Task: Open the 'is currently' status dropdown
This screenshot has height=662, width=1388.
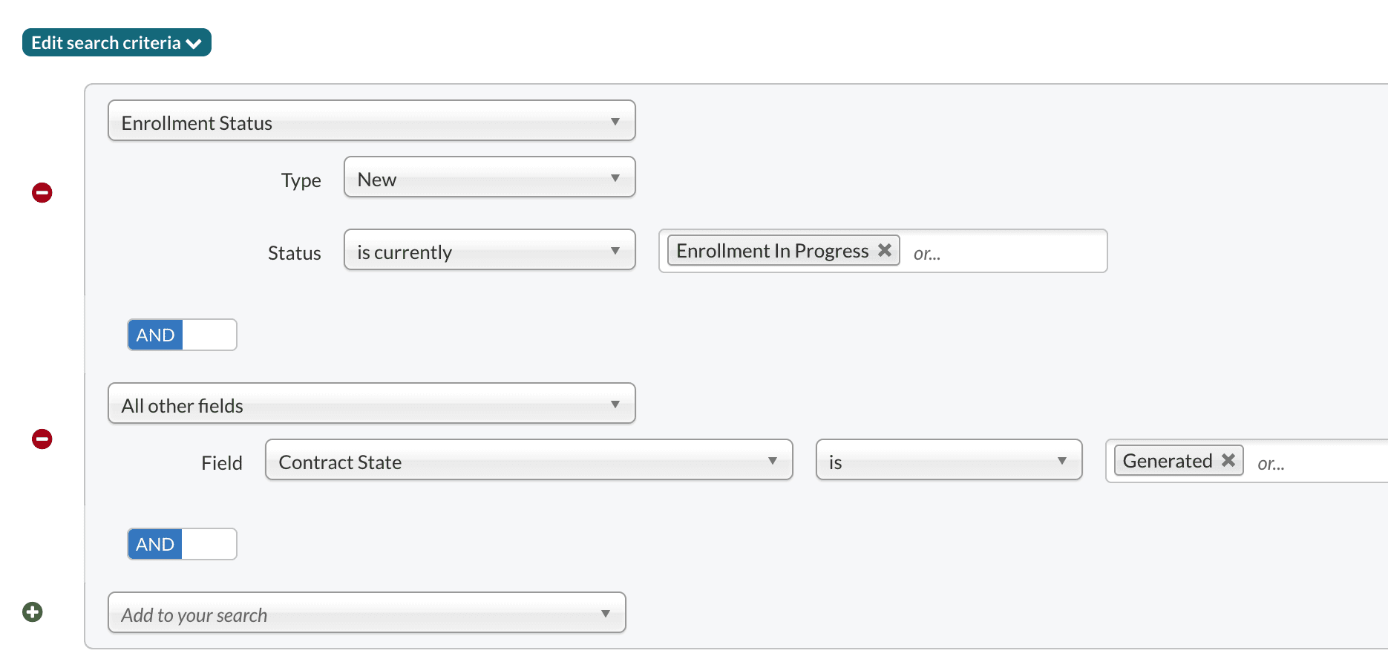Action: point(489,250)
